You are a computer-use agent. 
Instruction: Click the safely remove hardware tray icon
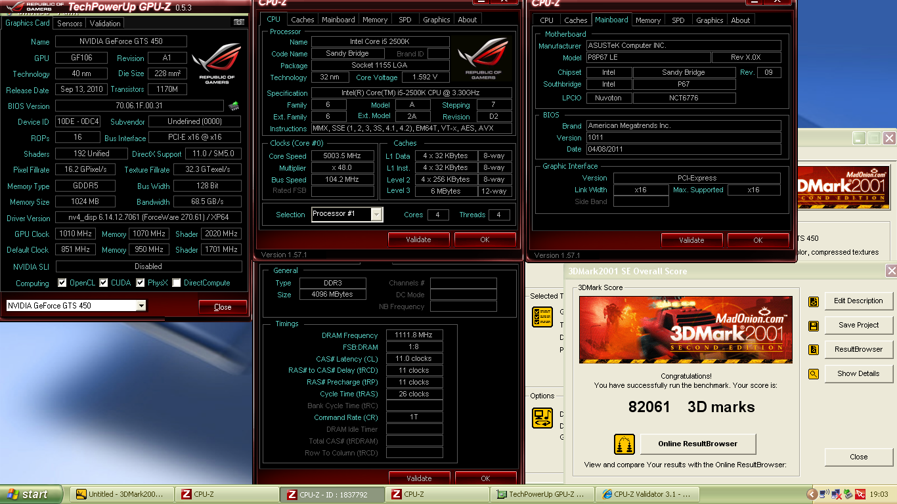tap(848, 494)
